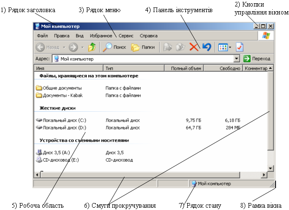Click the horizontal scrollbar left arrow
This screenshot has width=289, height=210.
coord(38,175)
